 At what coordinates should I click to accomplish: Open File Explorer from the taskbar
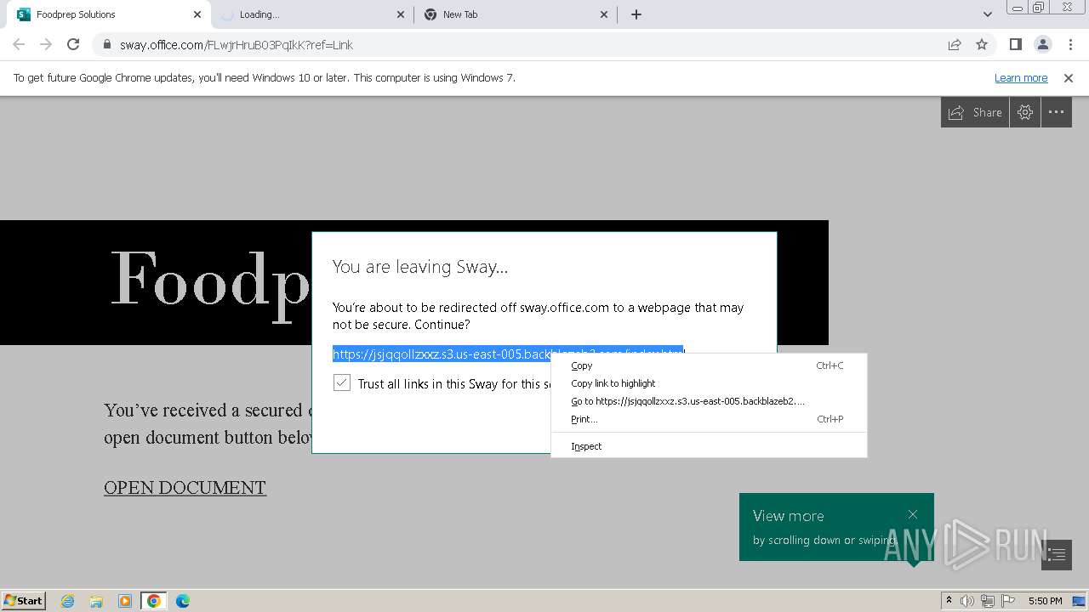96,601
